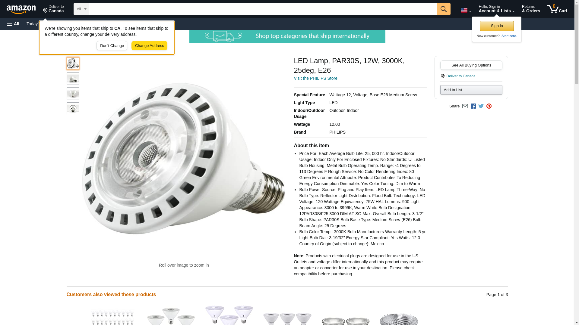
Task: Open the language flag selector
Action: [x=466, y=10]
